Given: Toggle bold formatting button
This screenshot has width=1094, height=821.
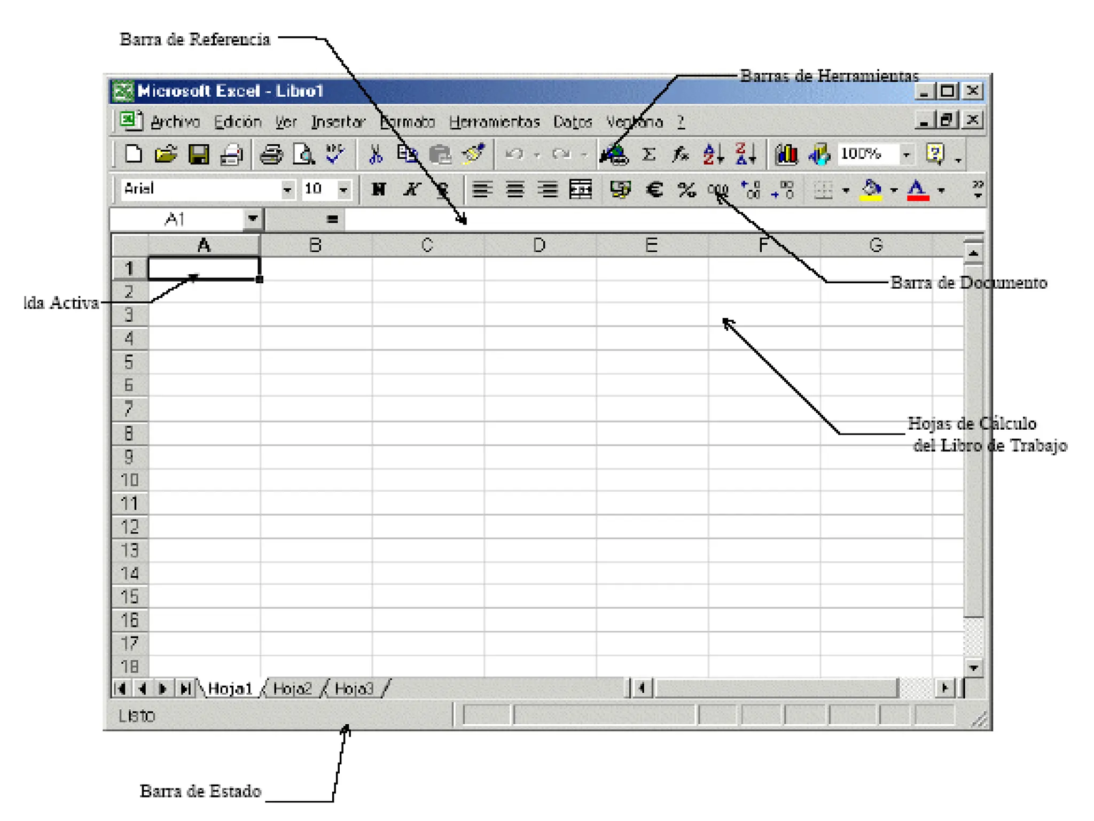Looking at the screenshot, I should tap(379, 189).
